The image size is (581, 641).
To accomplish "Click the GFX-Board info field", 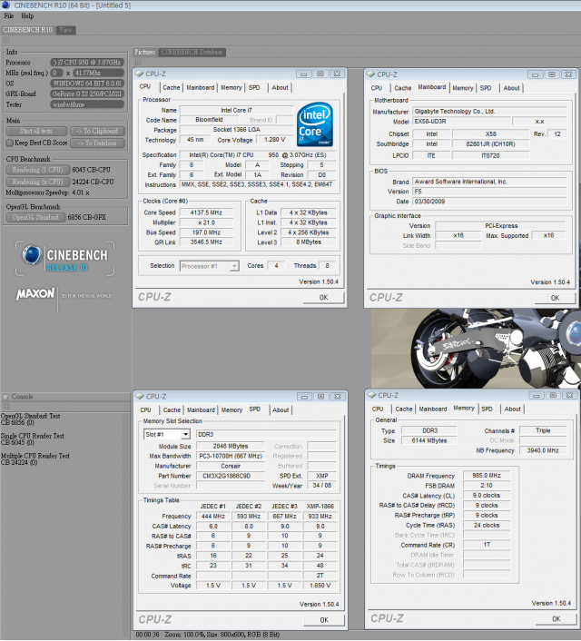I will coord(87,94).
